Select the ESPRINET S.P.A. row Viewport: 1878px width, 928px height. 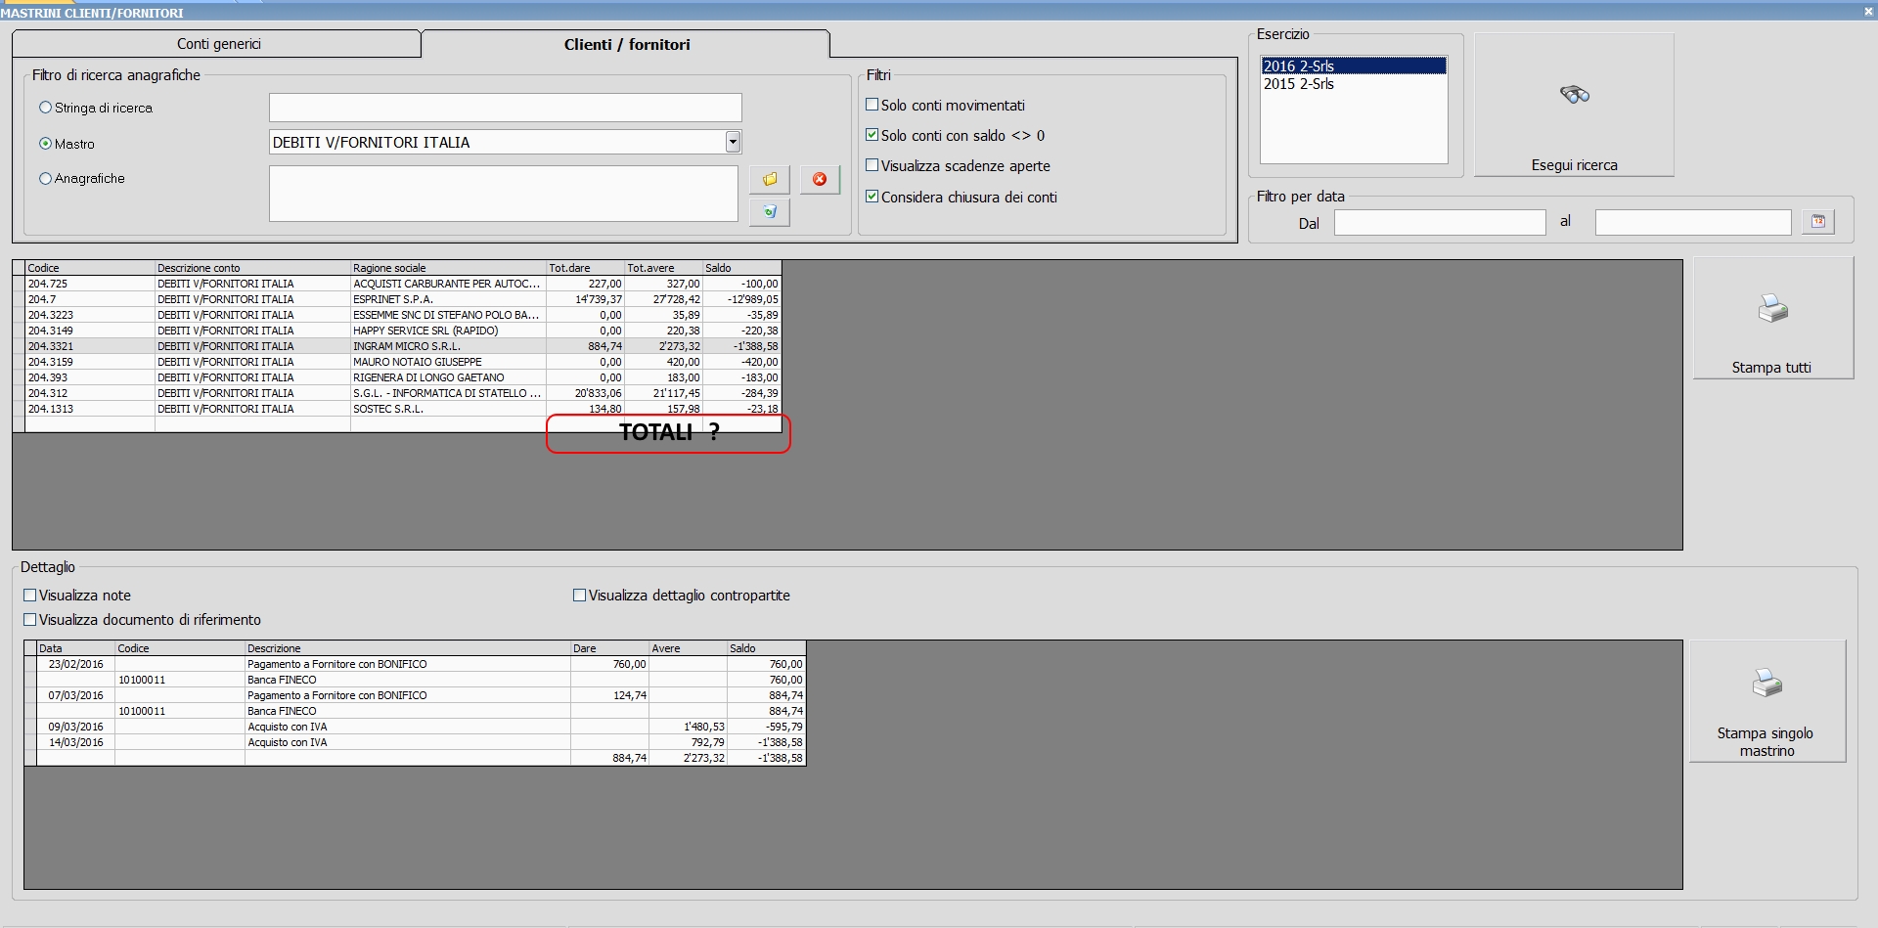(397, 299)
